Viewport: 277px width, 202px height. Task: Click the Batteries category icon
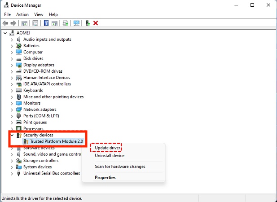coord(18,46)
